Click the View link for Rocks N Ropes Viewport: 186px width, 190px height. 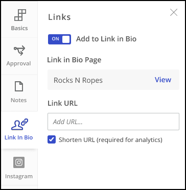163,80
